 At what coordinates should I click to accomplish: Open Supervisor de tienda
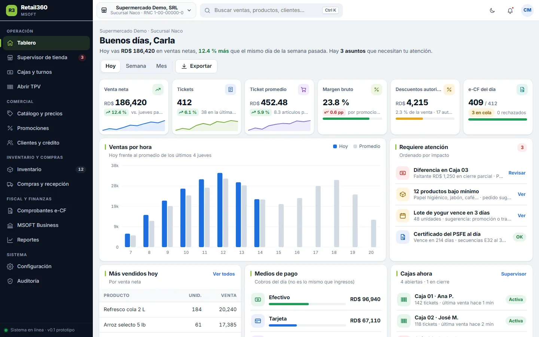[x=46, y=58]
